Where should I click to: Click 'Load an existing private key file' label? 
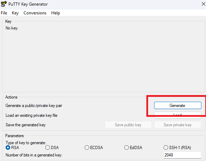[32, 115]
